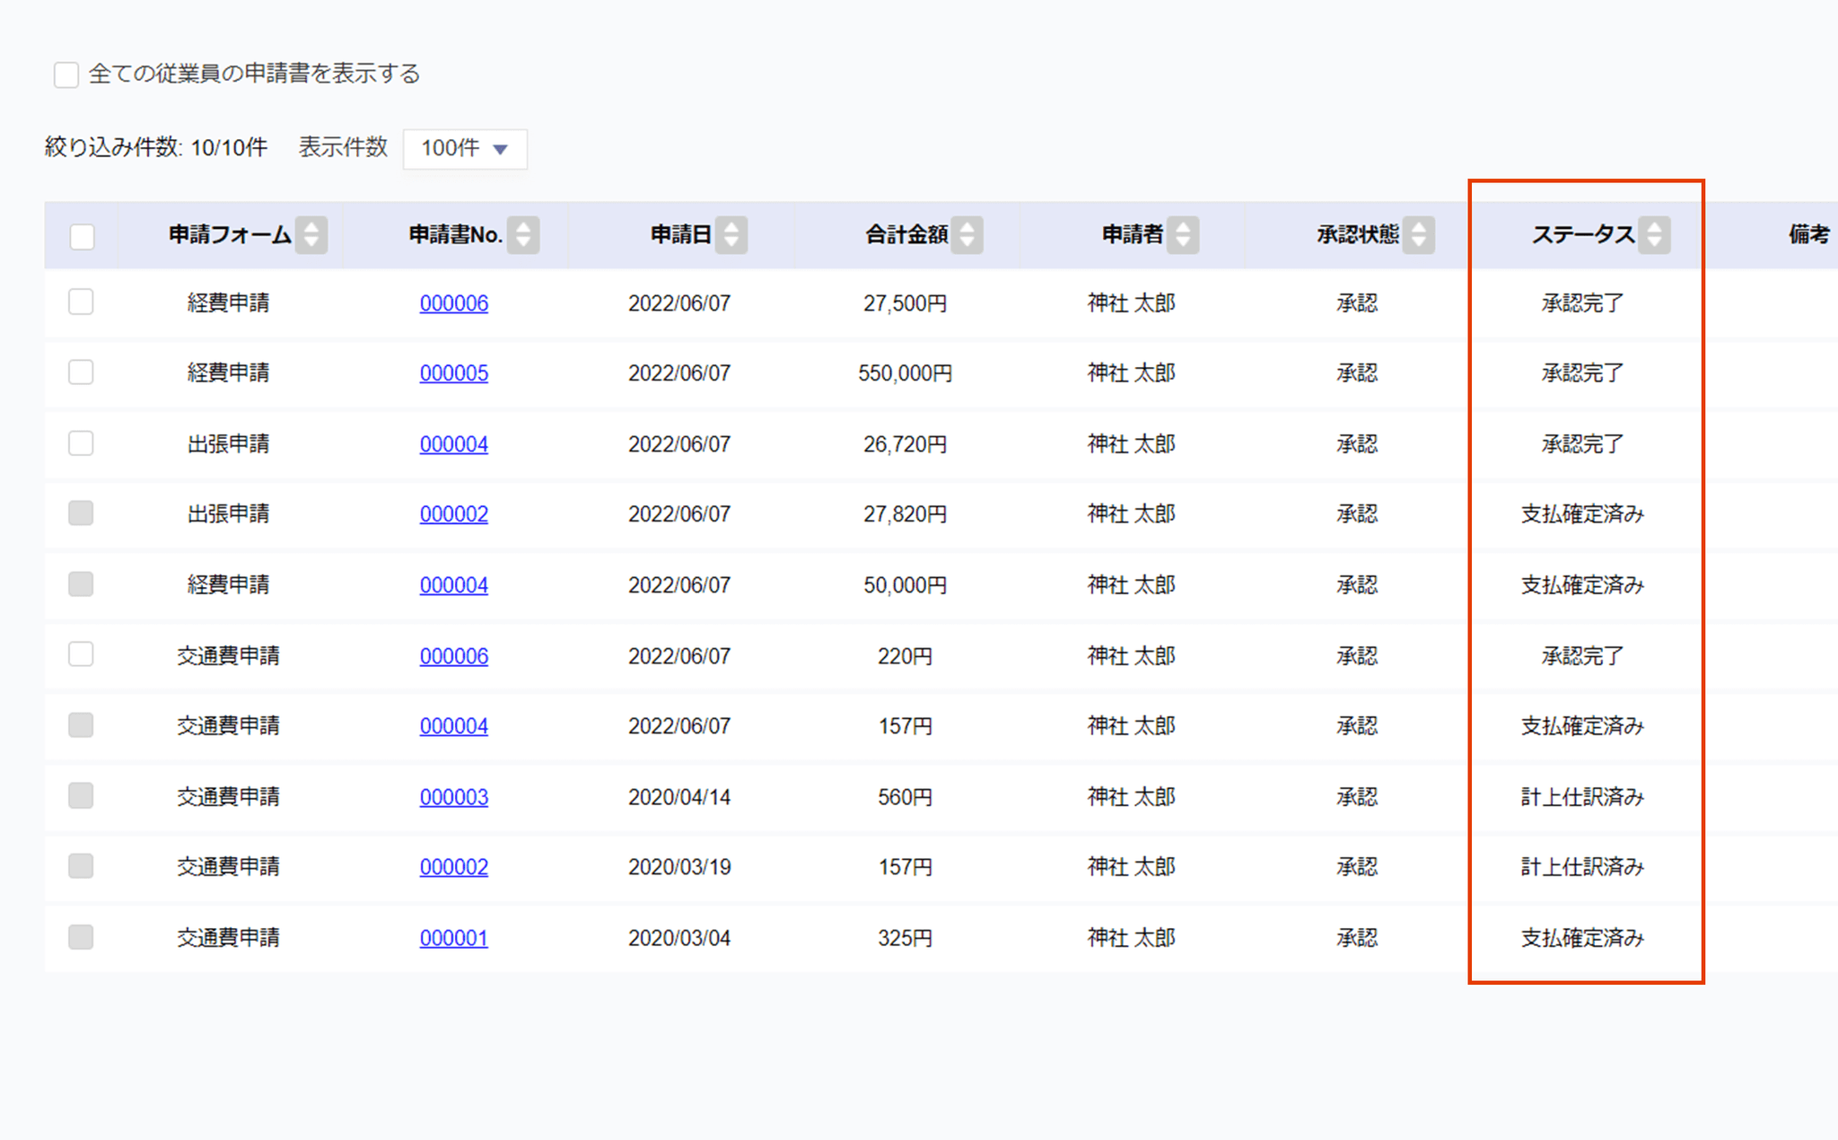Click 合計金額 sort arrows
The image size is (1838, 1140).
click(967, 235)
